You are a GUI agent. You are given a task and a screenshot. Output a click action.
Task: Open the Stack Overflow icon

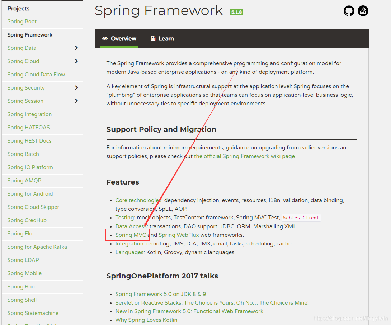[x=363, y=11]
